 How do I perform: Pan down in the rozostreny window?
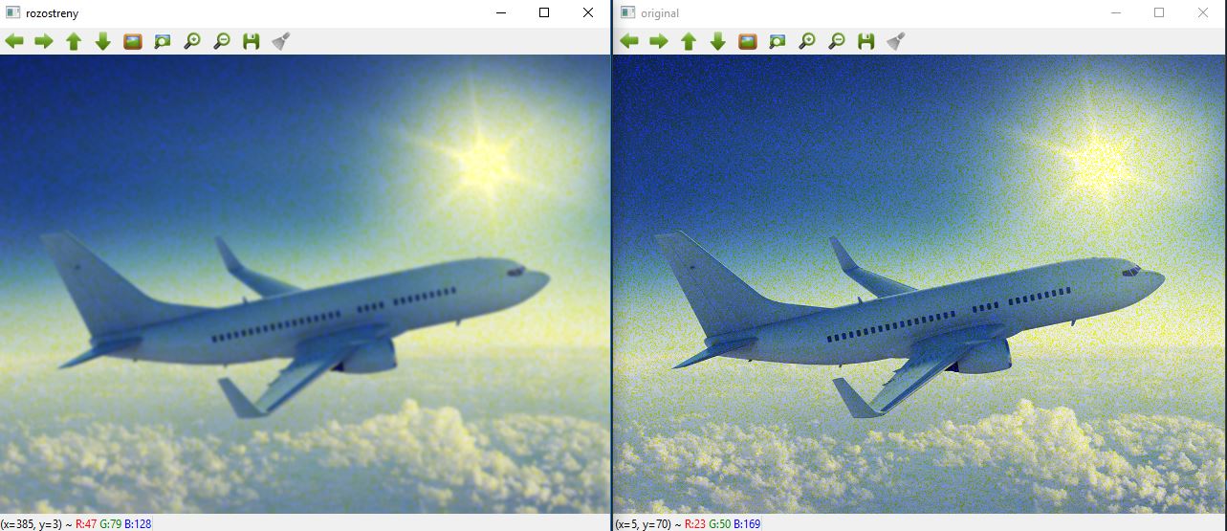(x=103, y=41)
